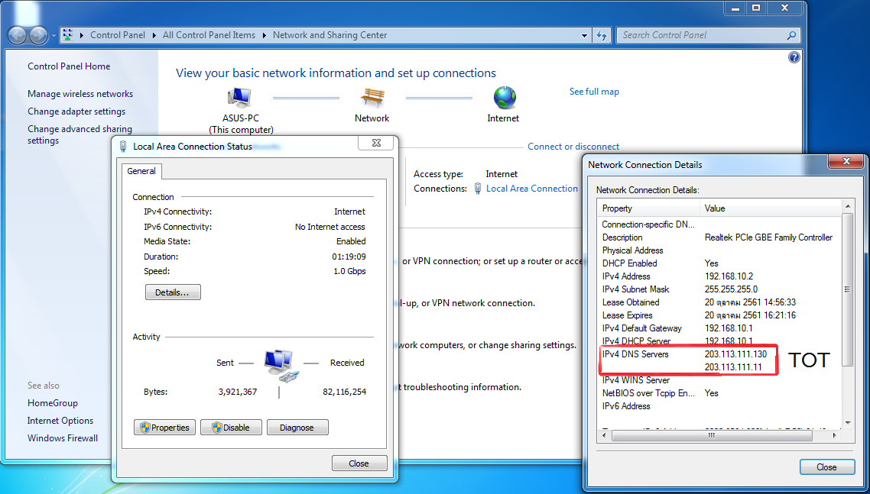
Task: Open recent pages dropdown beside navigation arrows
Action: point(54,35)
